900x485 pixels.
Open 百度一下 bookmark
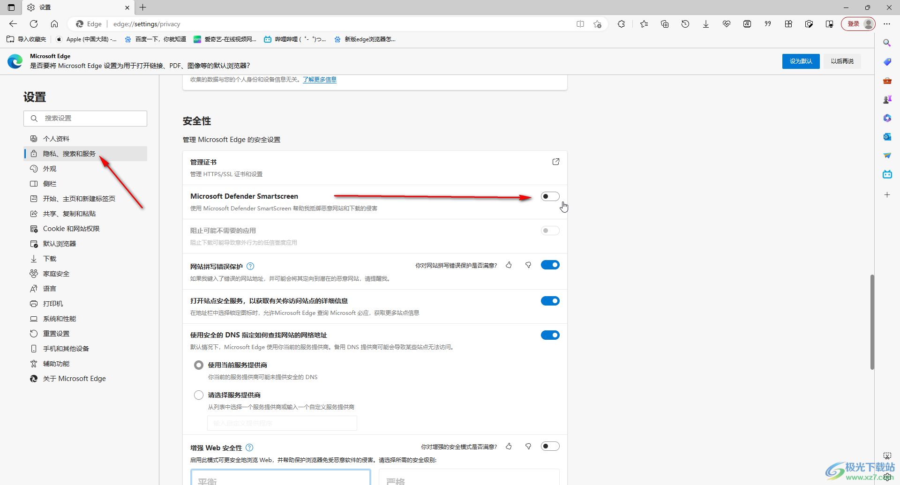coord(155,39)
